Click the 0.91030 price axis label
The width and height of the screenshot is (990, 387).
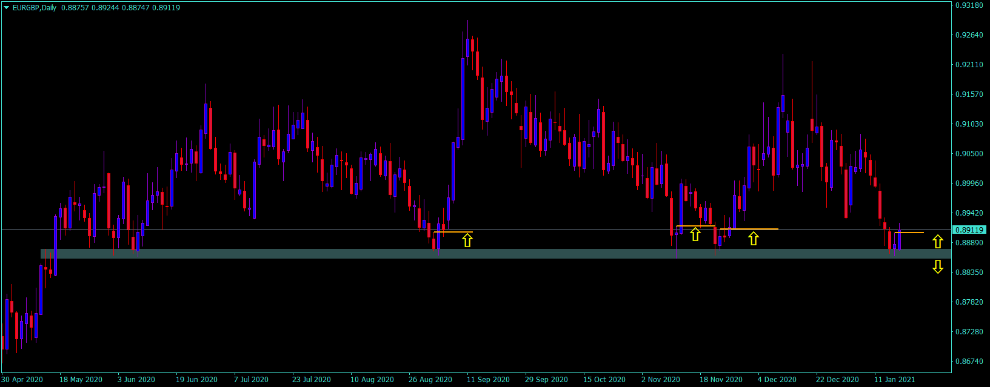coord(969,124)
